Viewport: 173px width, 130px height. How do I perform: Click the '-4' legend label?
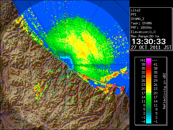point(143,122)
